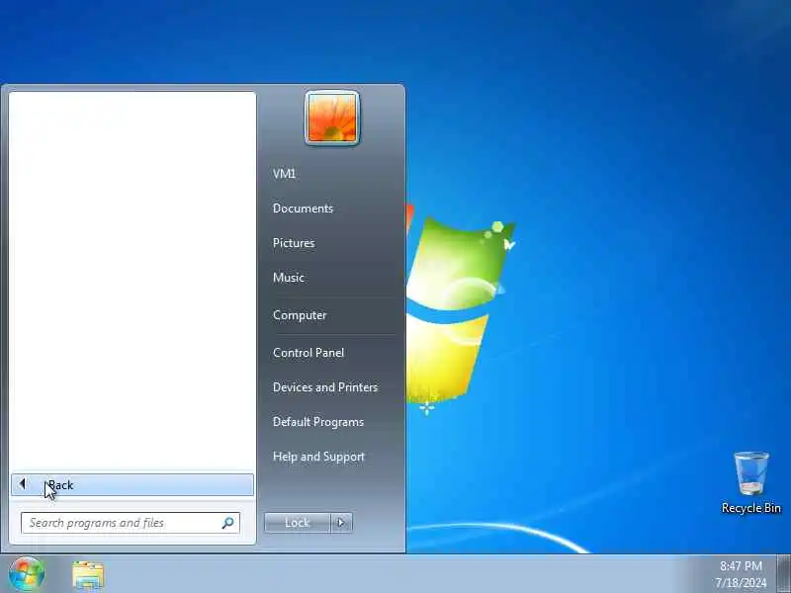Viewport: 791px width, 593px height.
Task: Open Computer from the Start menu
Action: [x=300, y=315]
